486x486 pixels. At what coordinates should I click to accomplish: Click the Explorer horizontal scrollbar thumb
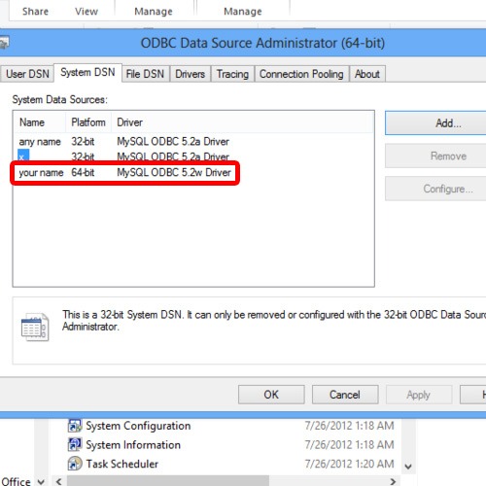(168, 481)
